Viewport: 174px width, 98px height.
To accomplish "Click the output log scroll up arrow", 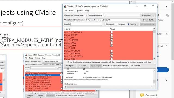I will point(154,70).
